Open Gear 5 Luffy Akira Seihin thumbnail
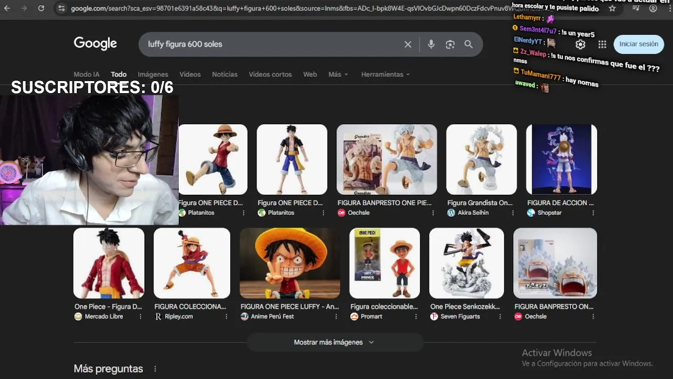The height and width of the screenshot is (379, 673). [x=482, y=159]
